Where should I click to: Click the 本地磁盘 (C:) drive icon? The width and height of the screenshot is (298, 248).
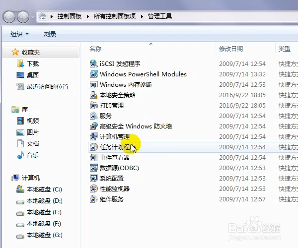20,189
